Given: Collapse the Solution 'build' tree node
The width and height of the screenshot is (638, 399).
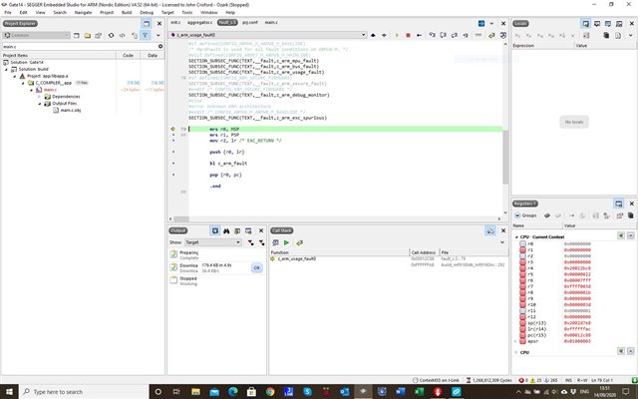Looking at the screenshot, I should (6, 69).
